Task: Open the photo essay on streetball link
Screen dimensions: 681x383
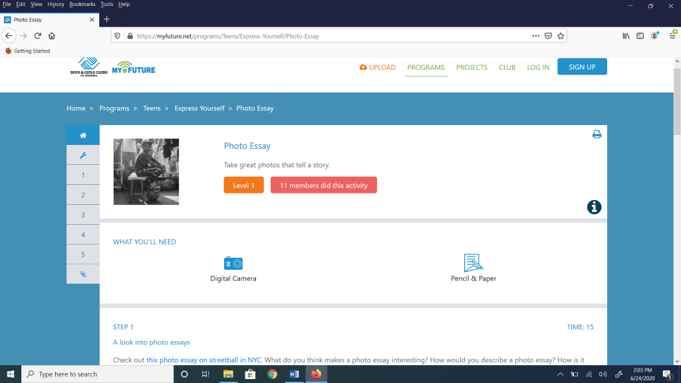Action: pos(205,360)
